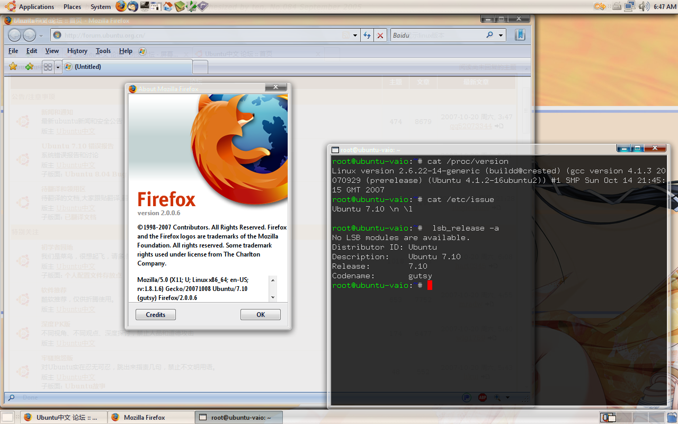Switch to Mozilla Firefox taskbar window
678x424 pixels.
[151, 417]
